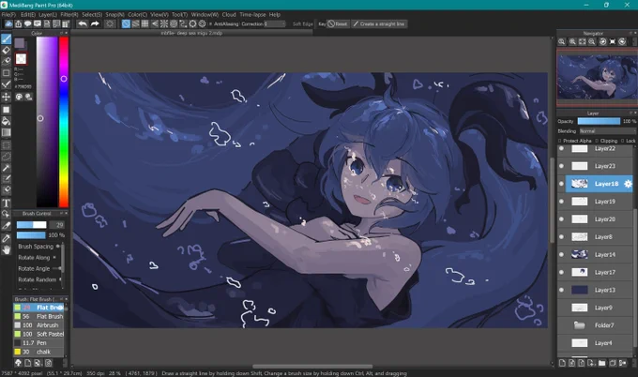Image resolution: width=638 pixels, height=377 pixels.
Task: Select the Text tool
Action: (7, 203)
